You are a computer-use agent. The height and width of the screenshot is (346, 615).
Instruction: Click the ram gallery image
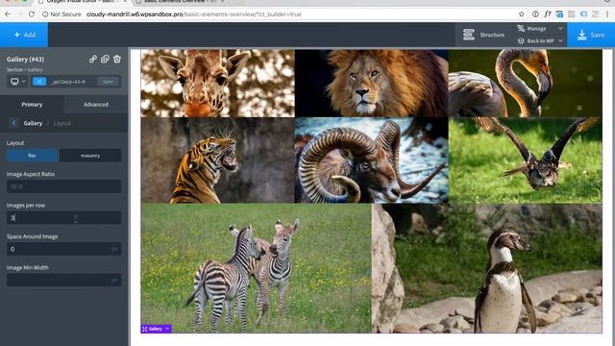click(372, 161)
